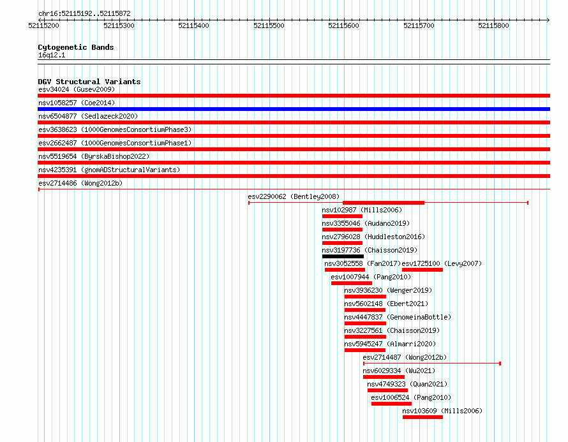Click ruler position 52115300
This screenshot has height=442, width=568.
119,26
